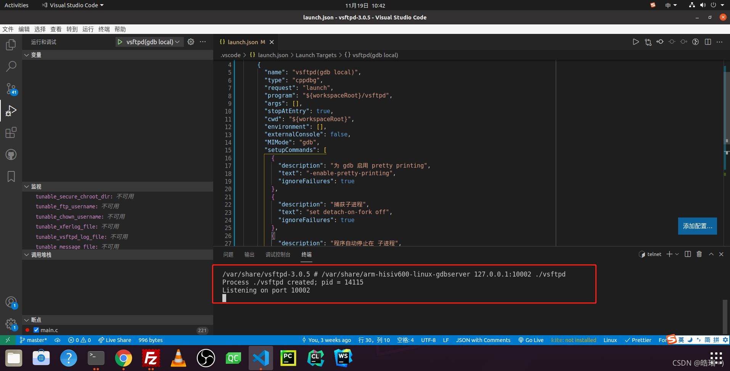
Task: Click the 添加配置... button
Action: [698, 226]
